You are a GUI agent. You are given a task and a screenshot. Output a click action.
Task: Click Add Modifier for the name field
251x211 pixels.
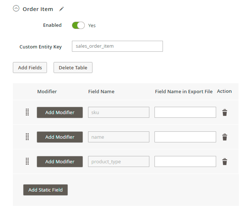60,137
